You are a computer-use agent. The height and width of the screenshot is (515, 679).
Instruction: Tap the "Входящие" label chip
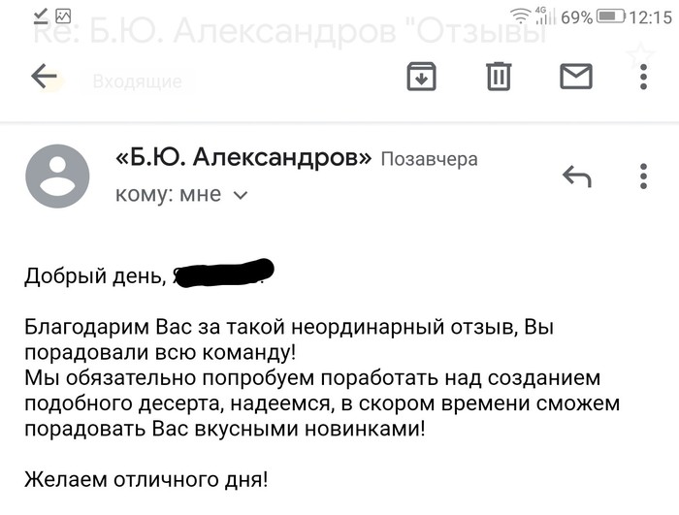(x=137, y=81)
